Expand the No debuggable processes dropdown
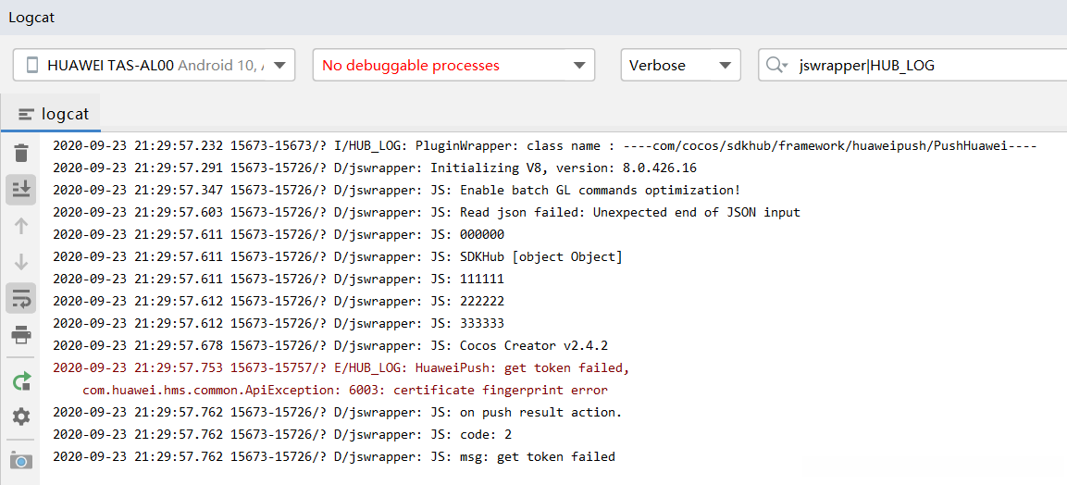Image resolution: width=1067 pixels, height=485 pixels. point(453,65)
